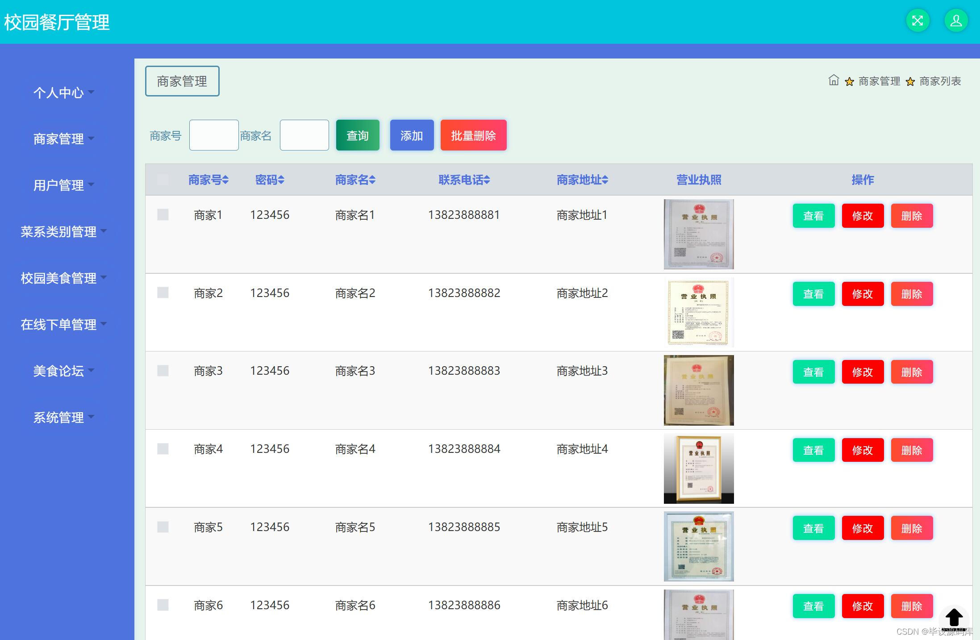Open 商家3 business license thumbnail

698,390
